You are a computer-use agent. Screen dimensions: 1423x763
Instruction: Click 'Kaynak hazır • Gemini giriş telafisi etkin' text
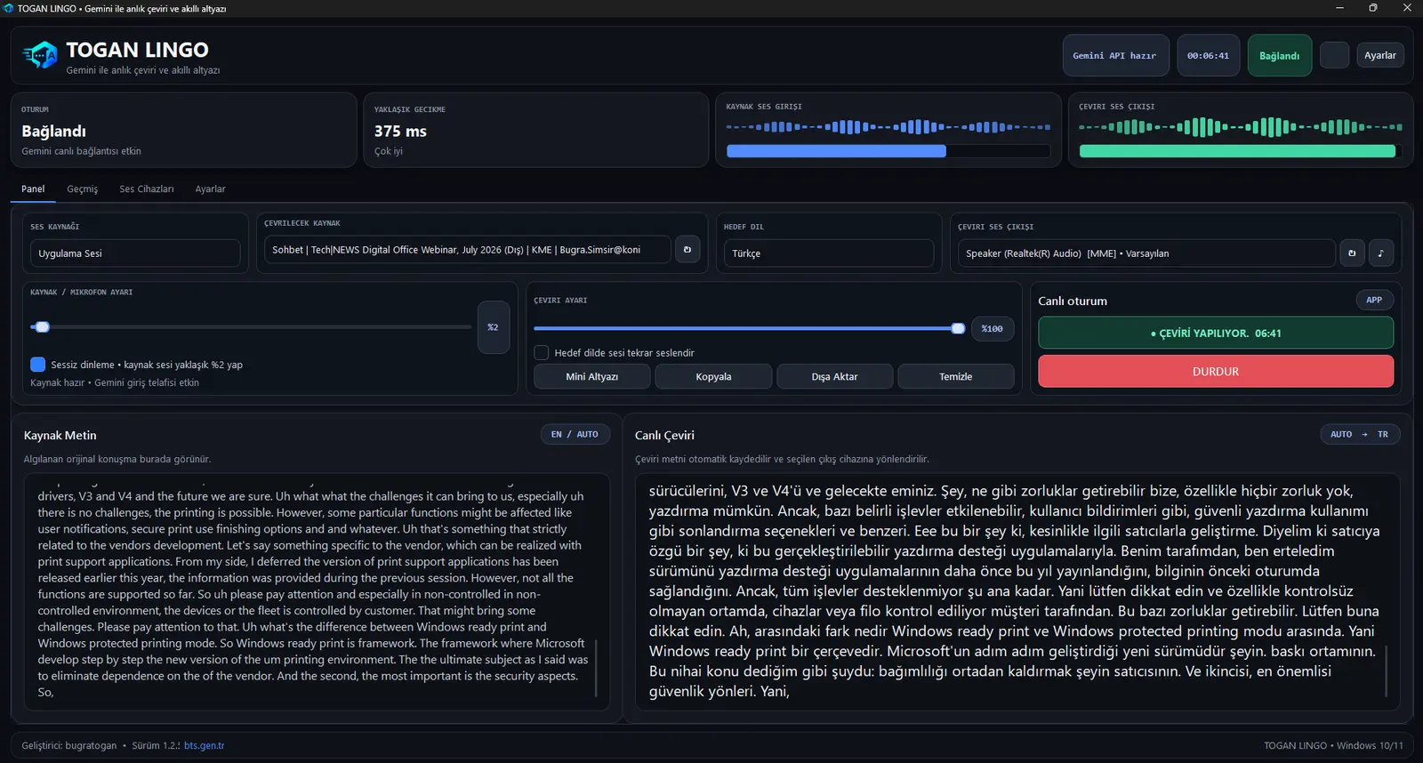pos(115,383)
